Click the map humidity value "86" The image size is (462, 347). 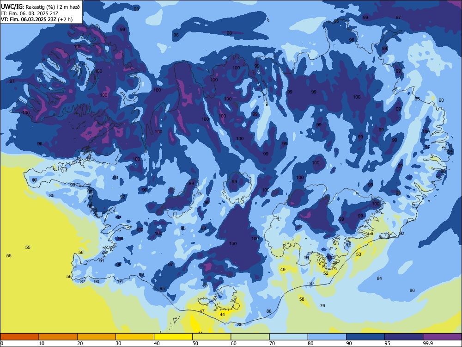click(412, 291)
